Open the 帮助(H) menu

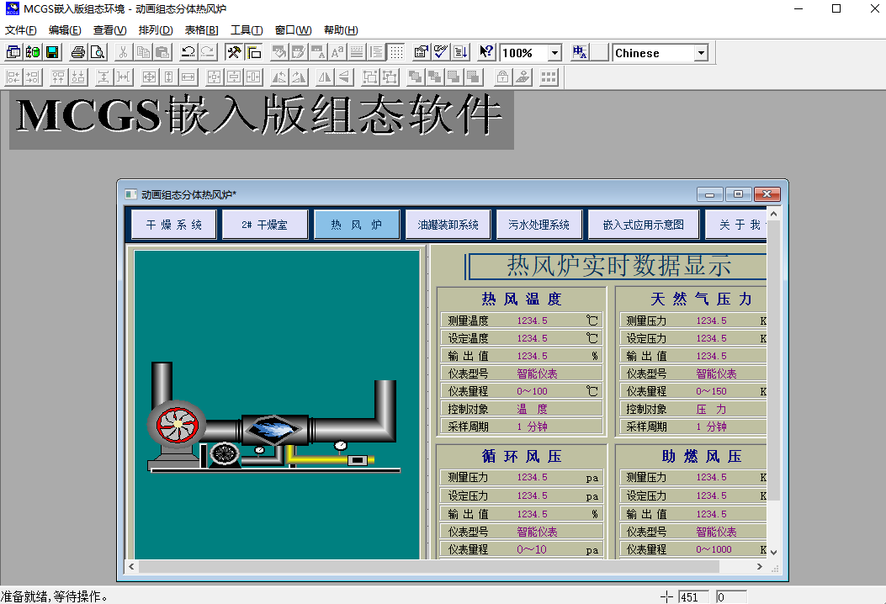click(341, 30)
